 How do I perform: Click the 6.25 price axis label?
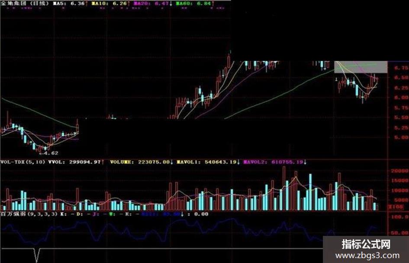[401, 88]
